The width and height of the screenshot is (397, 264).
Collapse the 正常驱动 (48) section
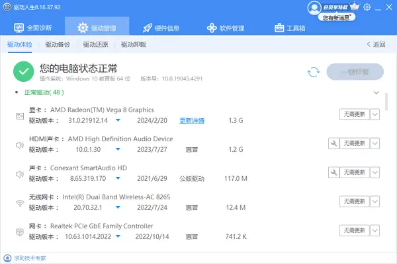(376, 93)
